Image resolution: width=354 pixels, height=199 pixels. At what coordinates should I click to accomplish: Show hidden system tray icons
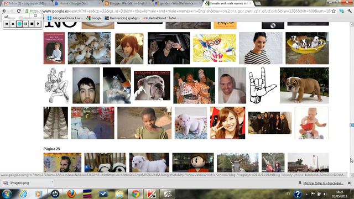306,194
